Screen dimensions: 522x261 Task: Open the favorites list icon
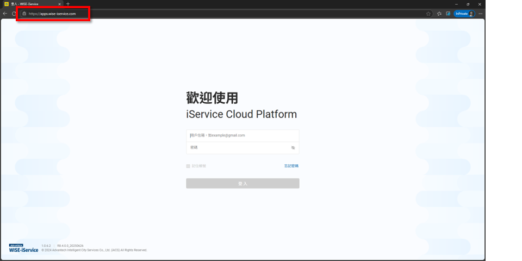pyautogui.click(x=439, y=14)
